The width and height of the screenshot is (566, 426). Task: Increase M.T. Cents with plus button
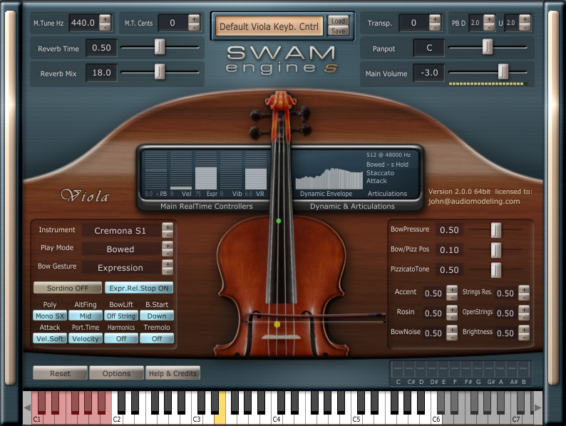[194, 19]
